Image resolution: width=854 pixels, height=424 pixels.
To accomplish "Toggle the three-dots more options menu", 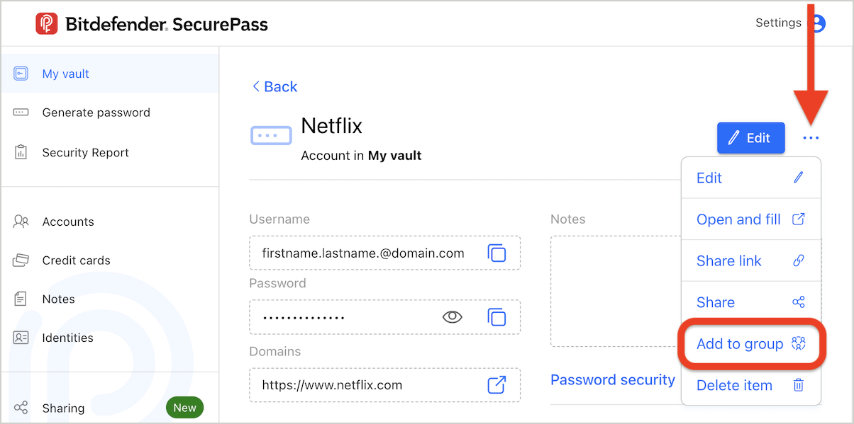I will 811,138.
